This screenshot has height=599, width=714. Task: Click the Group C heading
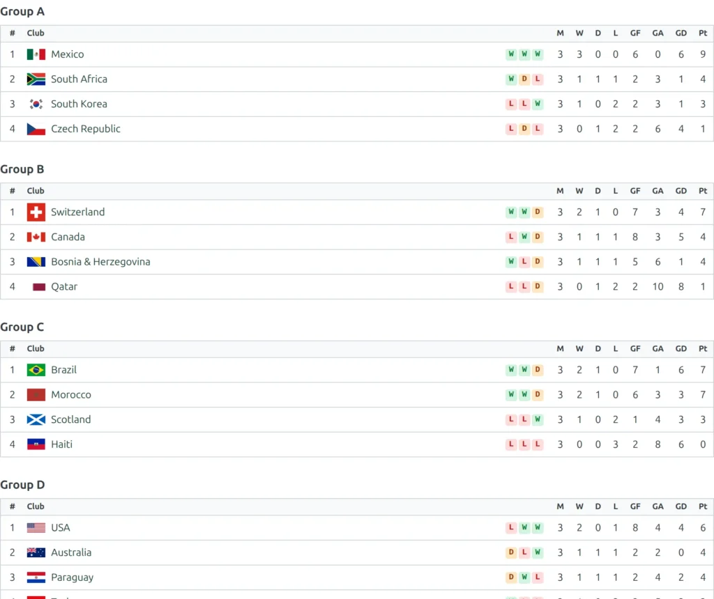point(22,327)
